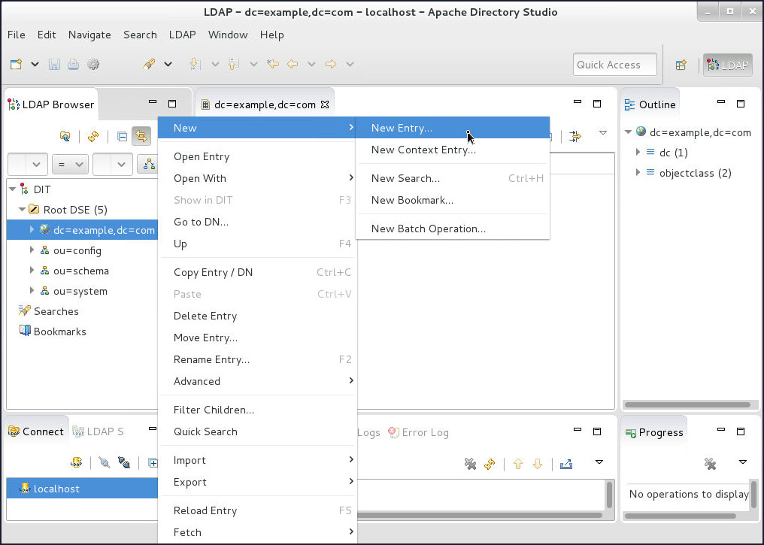Open the Window menu
This screenshot has height=545, width=764.
point(228,35)
